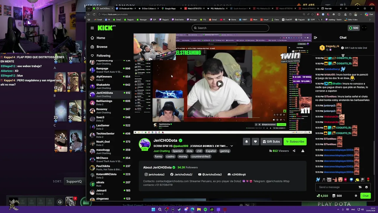Image resolution: width=378 pixels, height=213 pixels.
Task: Collapse the chat panel arrow icon
Action: click(315, 38)
